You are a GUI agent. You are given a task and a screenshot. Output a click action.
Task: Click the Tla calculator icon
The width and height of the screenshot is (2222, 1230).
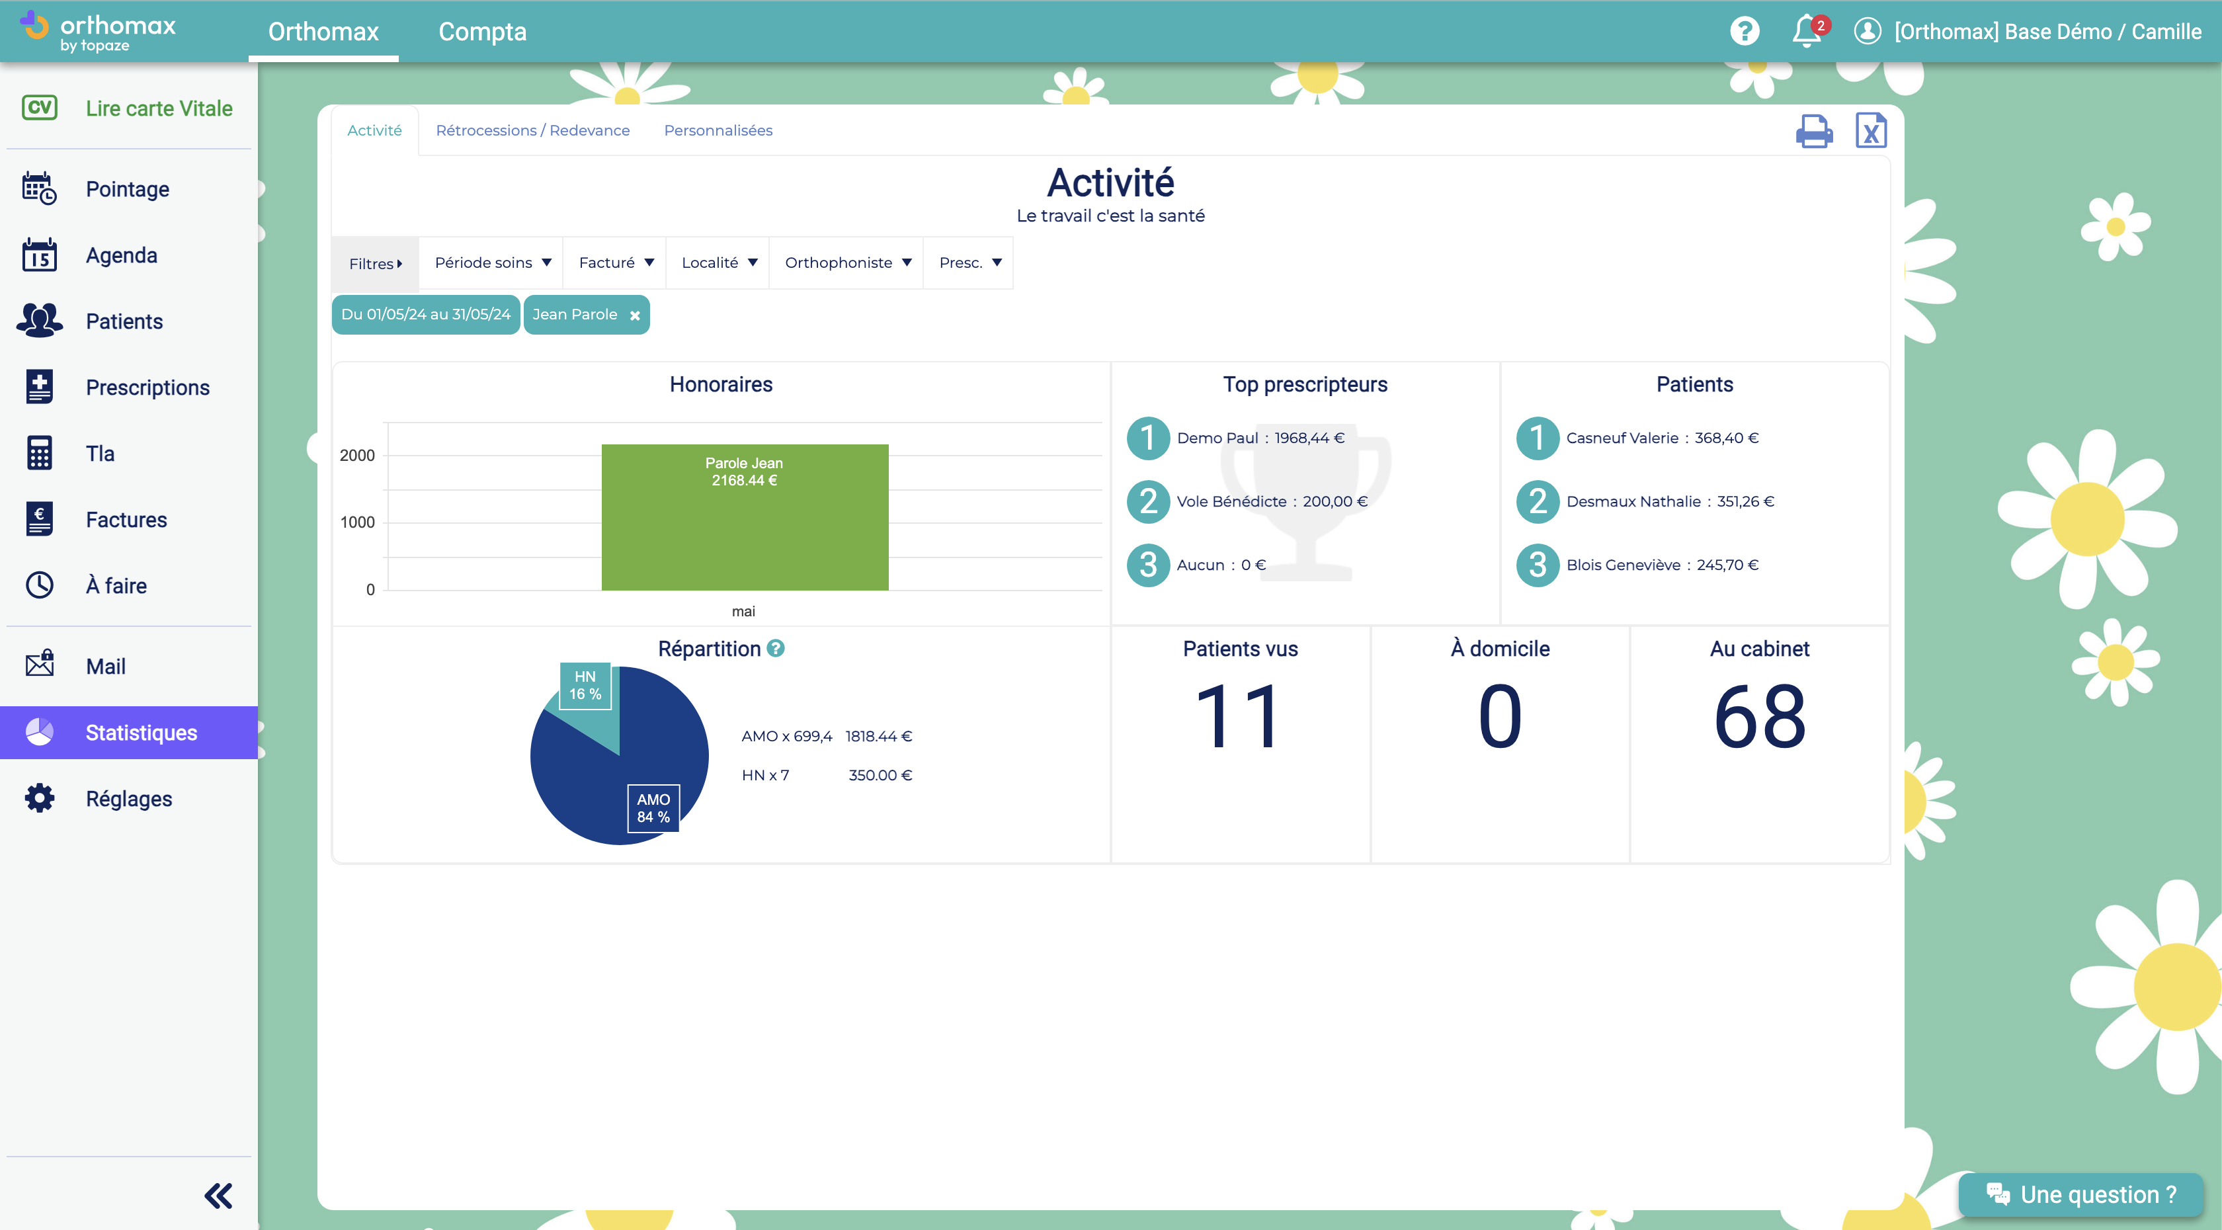click(40, 453)
